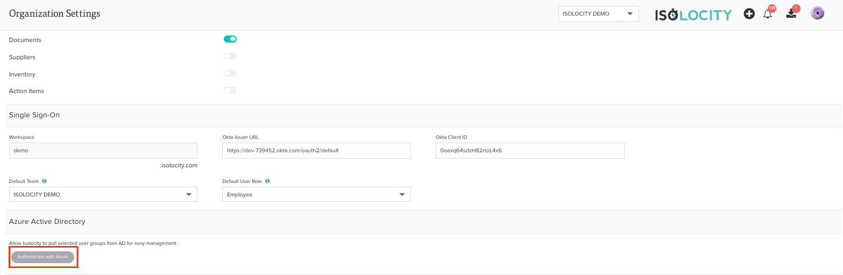
Task: Click the Okta Issuer URL field
Action: tap(316, 151)
